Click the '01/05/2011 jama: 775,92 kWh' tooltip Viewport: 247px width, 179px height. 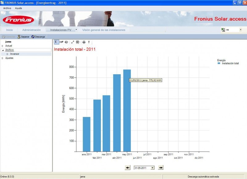[x=145, y=80]
